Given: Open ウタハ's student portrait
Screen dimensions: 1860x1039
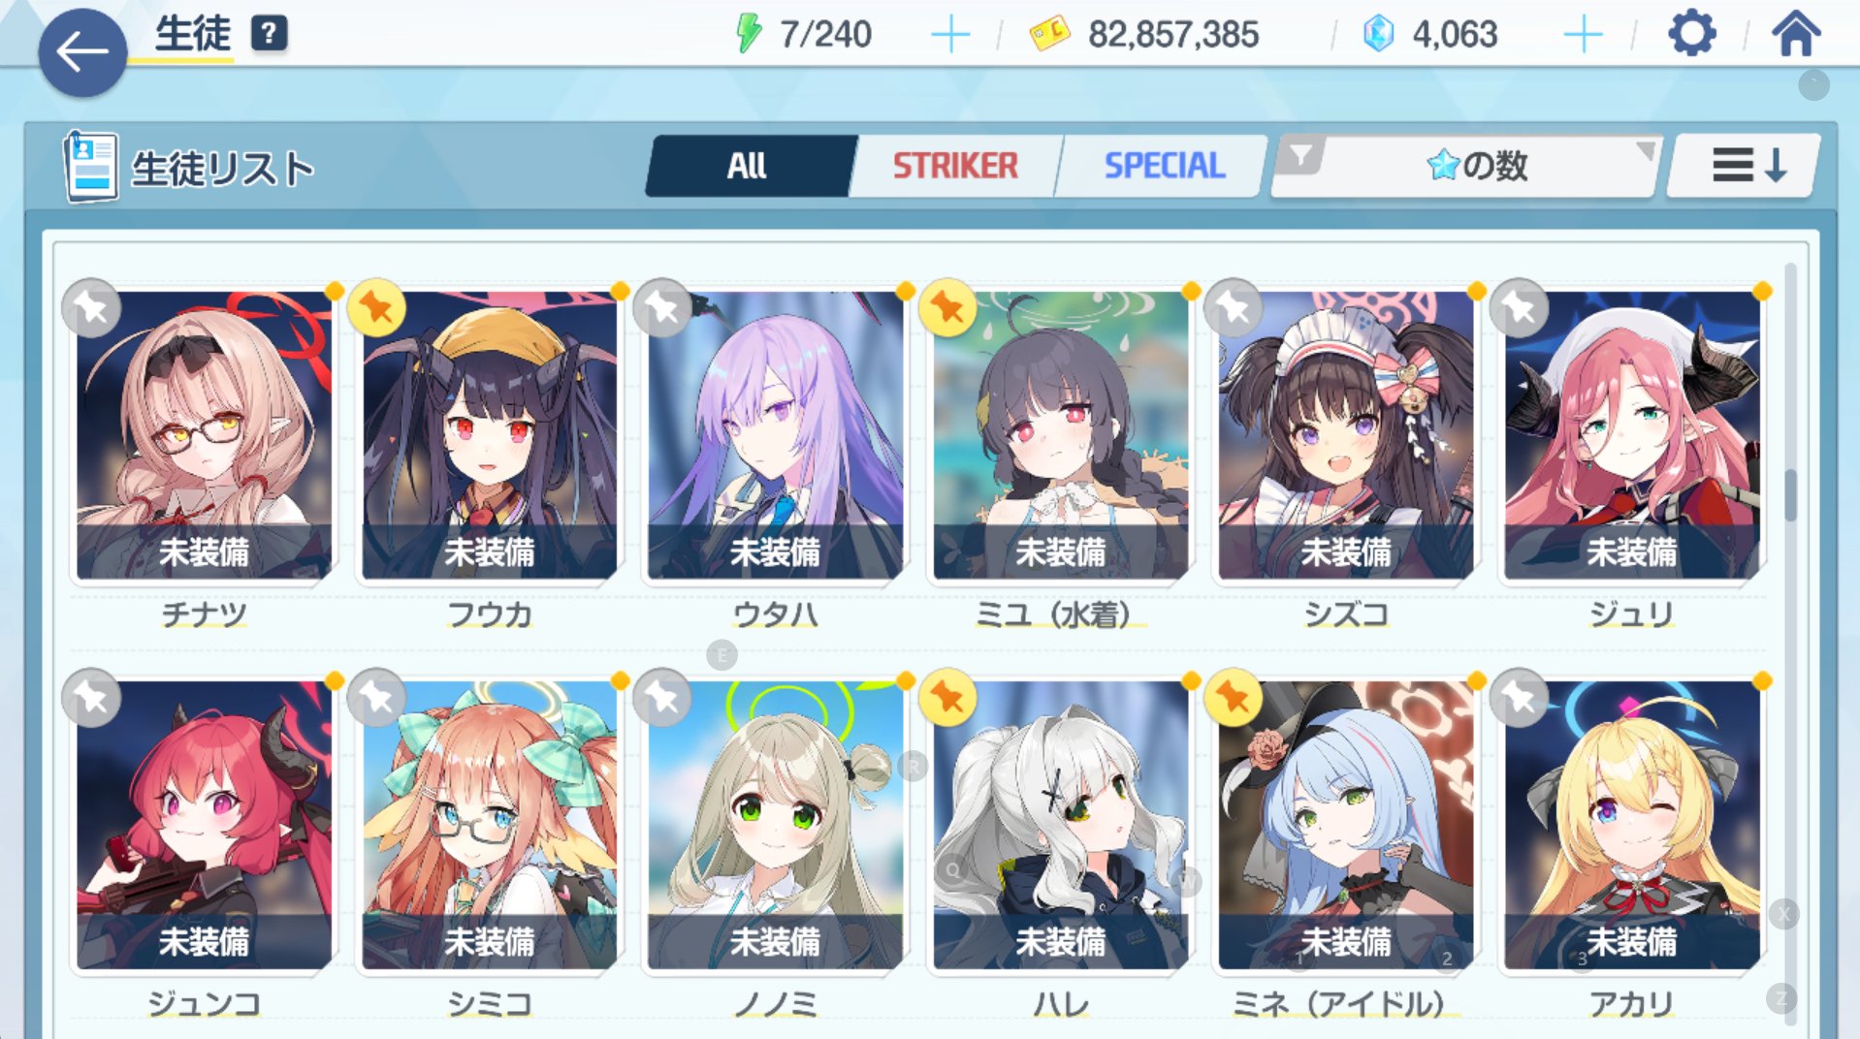Looking at the screenshot, I should point(775,434).
